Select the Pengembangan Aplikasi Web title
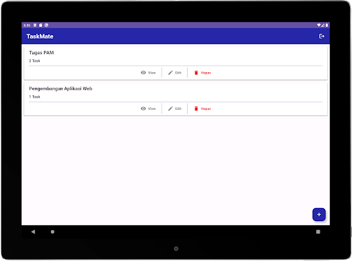 coord(60,89)
